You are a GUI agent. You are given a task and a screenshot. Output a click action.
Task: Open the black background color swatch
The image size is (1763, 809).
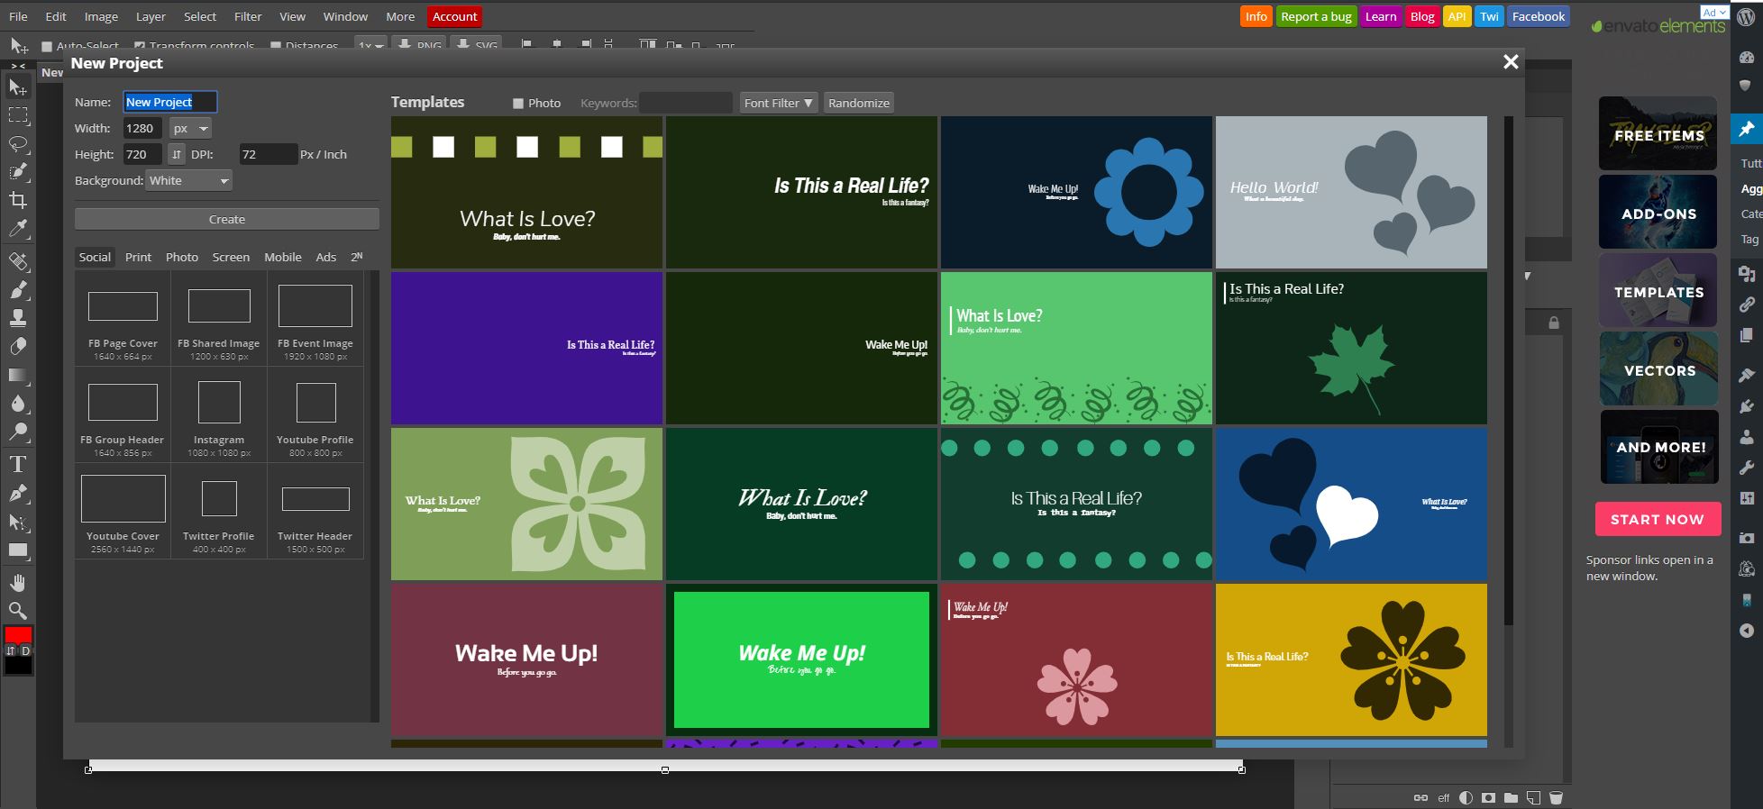[18, 666]
